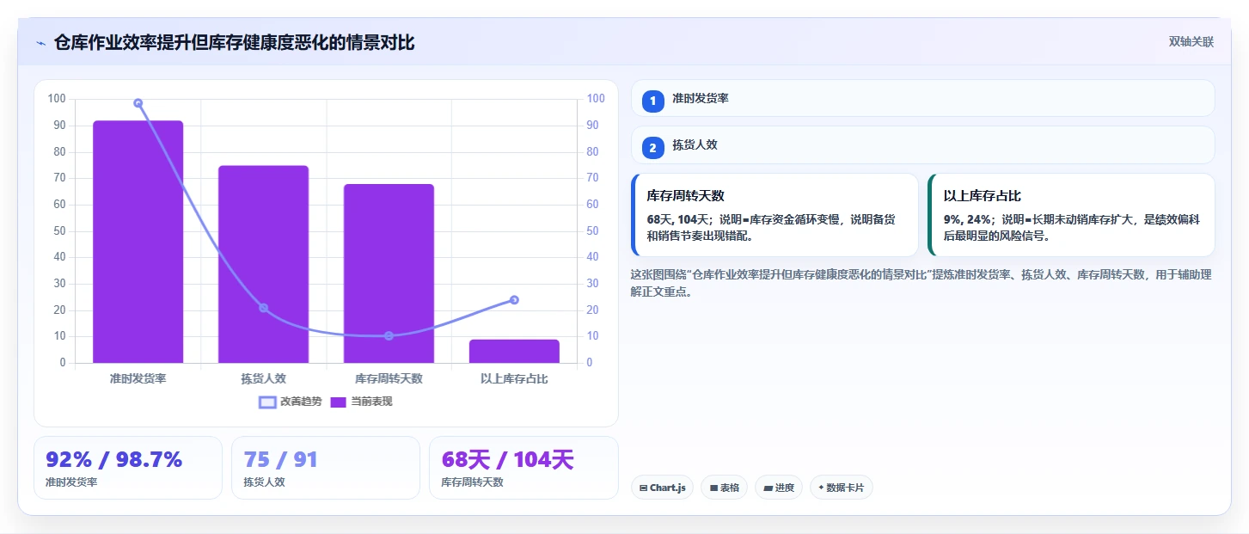Select the 68天 / 104天 stat card

pyautogui.click(x=523, y=468)
